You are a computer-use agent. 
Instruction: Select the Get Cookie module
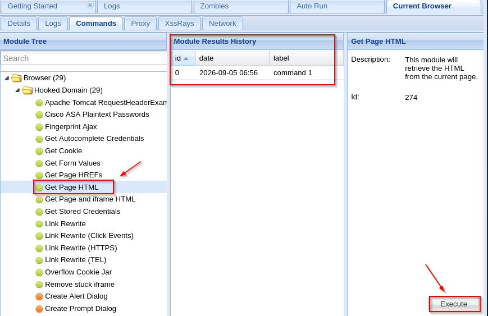tap(63, 151)
